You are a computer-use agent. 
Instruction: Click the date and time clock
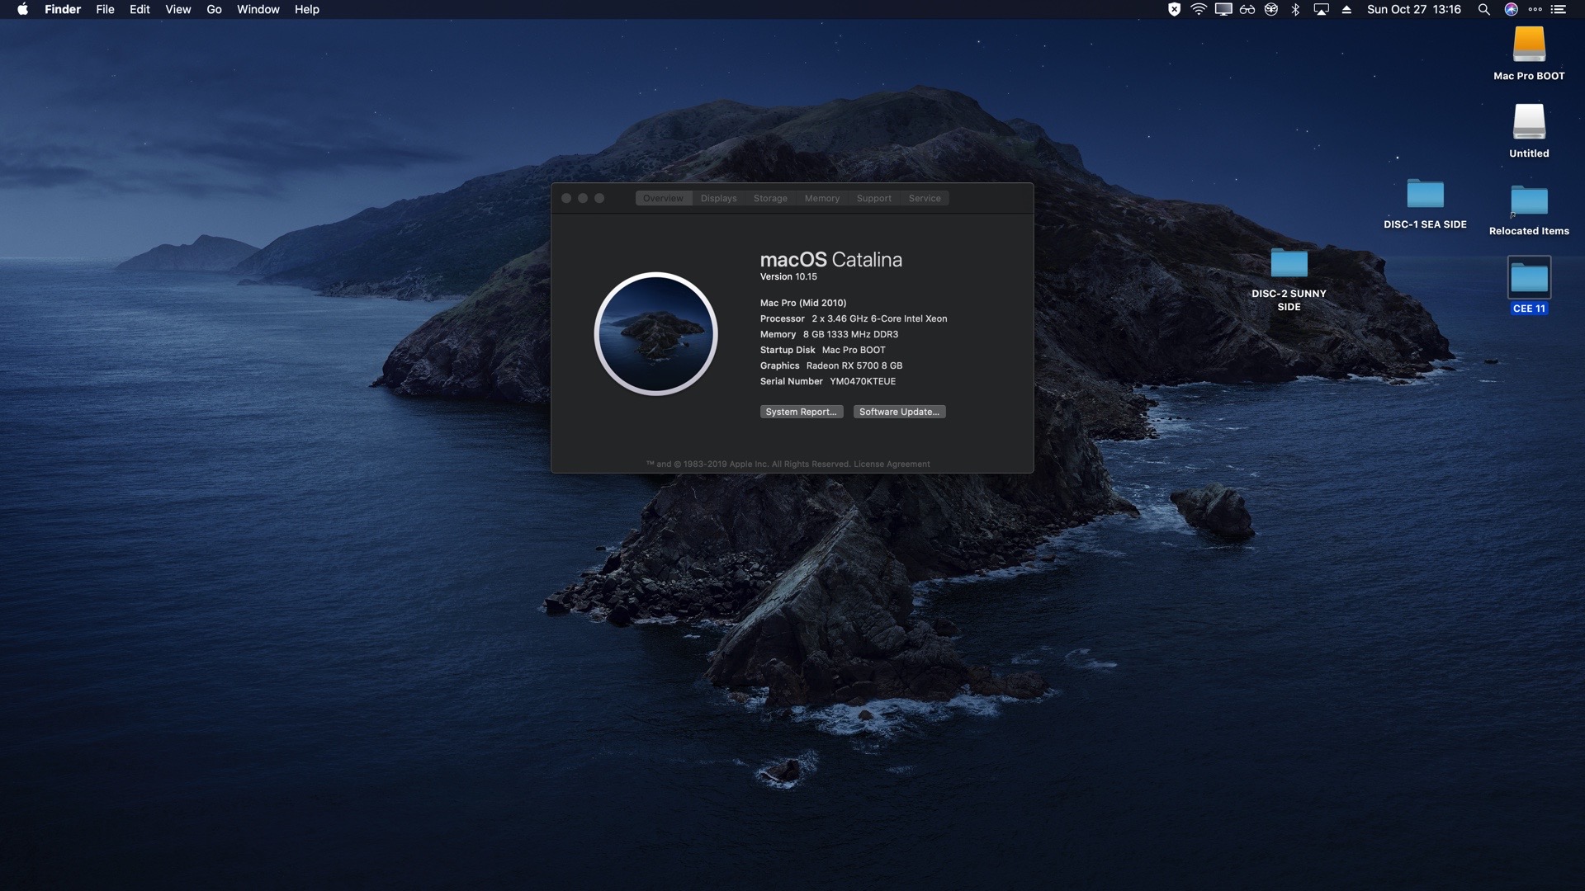point(1413,9)
